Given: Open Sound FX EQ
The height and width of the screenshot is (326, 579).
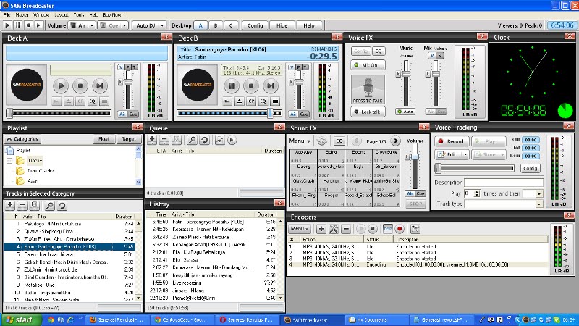Looking at the screenshot, I should tap(339, 141).
